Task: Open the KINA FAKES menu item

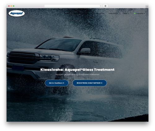Action: tap(113, 13)
